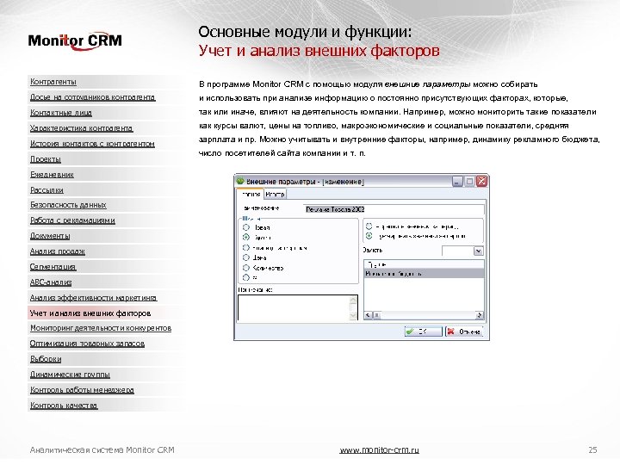Select the first row in the list
Image resolution: width=620 pixels, height=465 pixels.
424,264
